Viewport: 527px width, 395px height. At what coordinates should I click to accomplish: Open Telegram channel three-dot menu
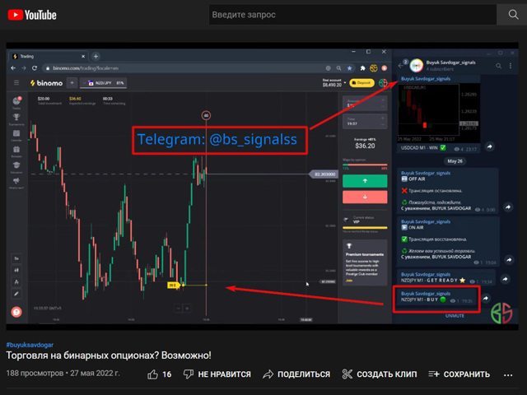(511, 66)
